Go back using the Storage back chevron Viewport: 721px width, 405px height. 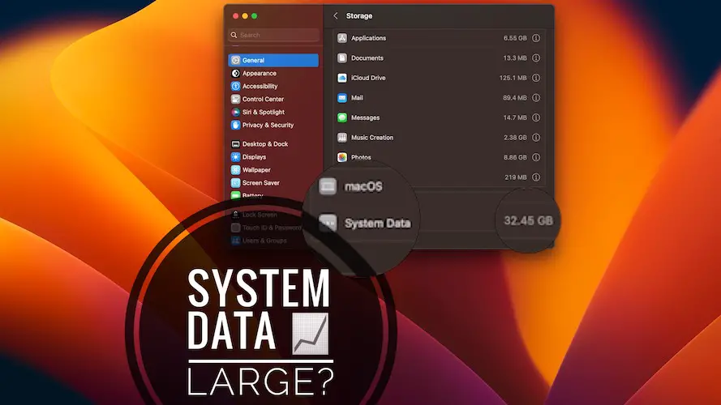pyautogui.click(x=336, y=15)
